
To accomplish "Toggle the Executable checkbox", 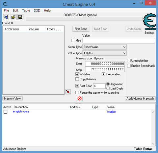I will [103, 74].
